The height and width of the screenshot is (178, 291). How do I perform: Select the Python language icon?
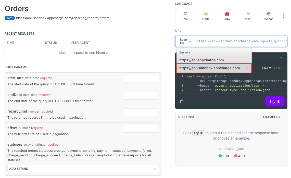point(269,16)
